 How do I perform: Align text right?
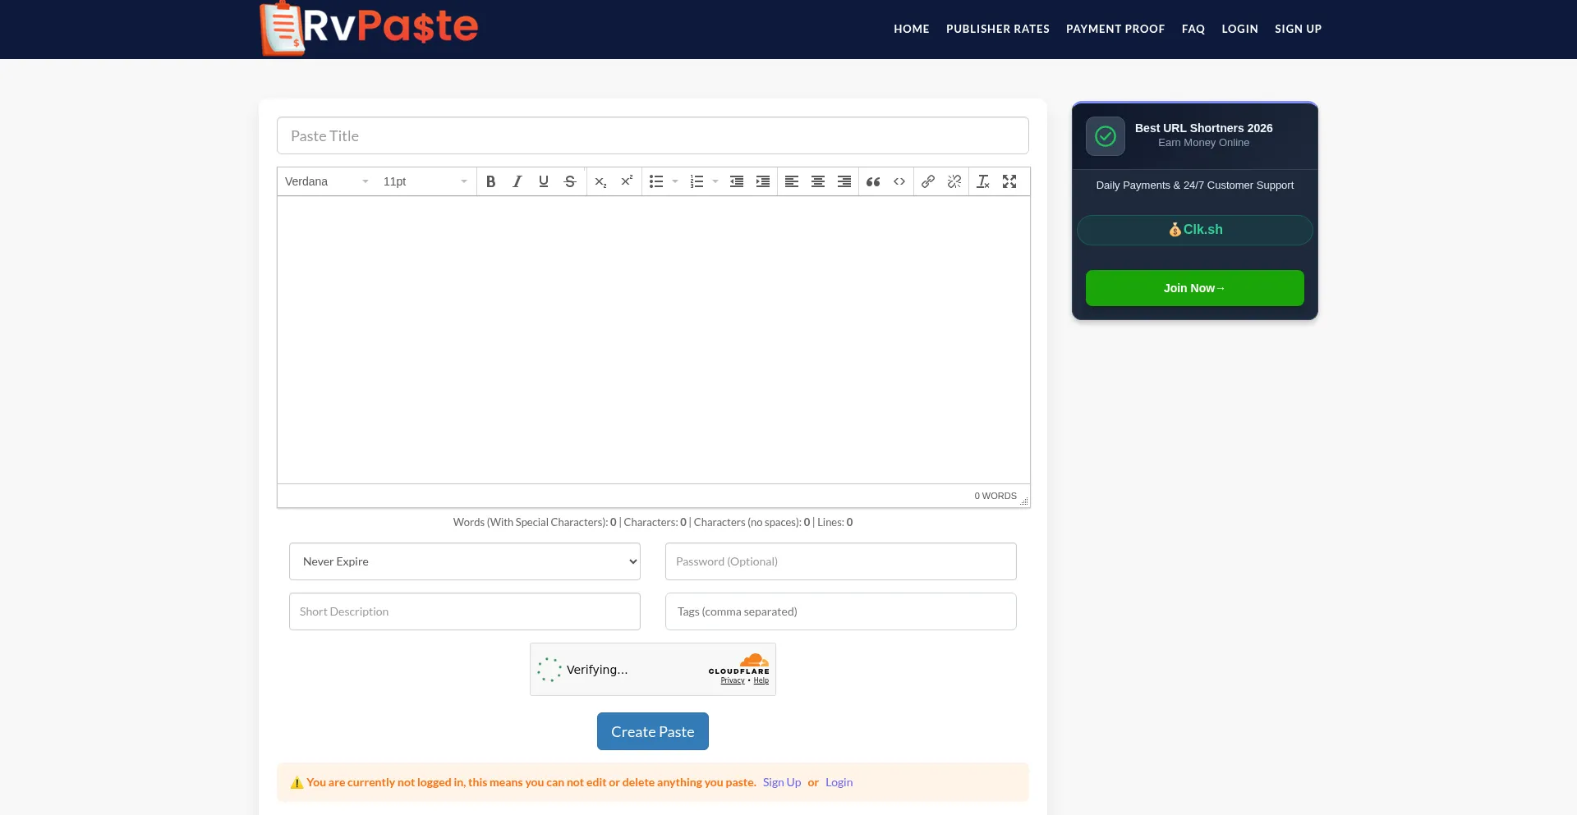click(844, 181)
